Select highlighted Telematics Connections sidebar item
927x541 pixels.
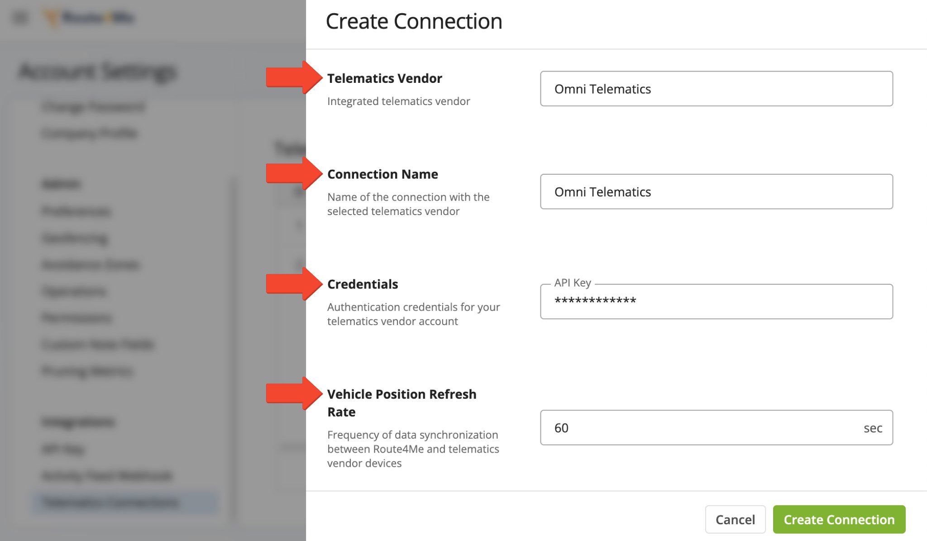pos(125,502)
